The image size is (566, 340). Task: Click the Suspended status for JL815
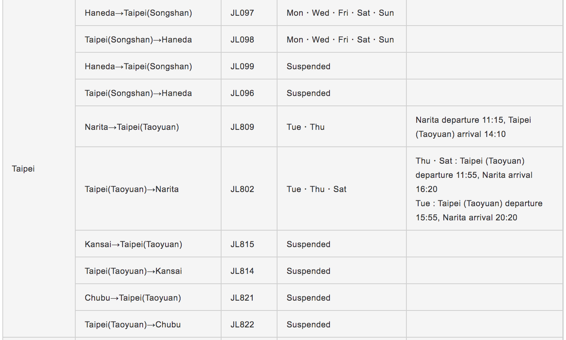coord(308,244)
